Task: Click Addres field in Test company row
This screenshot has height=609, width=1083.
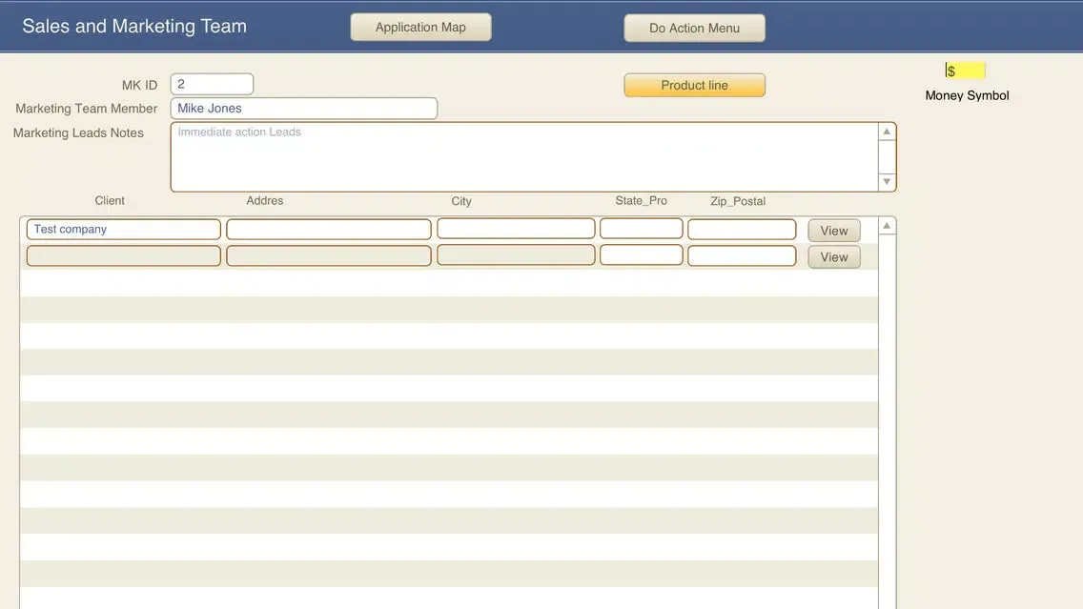Action: [x=329, y=230]
